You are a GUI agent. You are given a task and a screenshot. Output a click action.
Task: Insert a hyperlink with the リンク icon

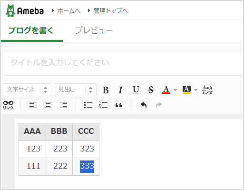coord(8,105)
